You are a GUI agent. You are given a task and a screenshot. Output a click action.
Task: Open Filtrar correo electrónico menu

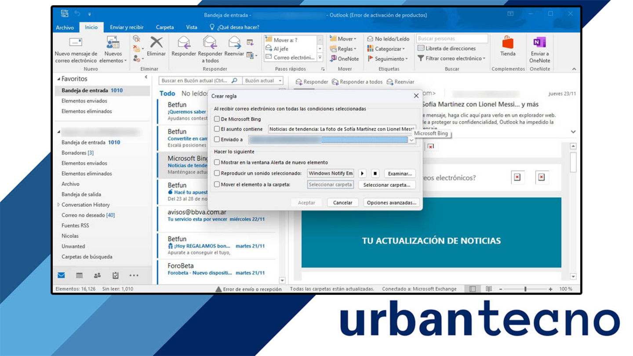pos(451,58)
